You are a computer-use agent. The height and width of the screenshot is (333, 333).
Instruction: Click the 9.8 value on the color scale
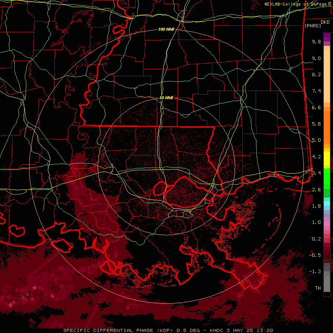pos(316,41)
